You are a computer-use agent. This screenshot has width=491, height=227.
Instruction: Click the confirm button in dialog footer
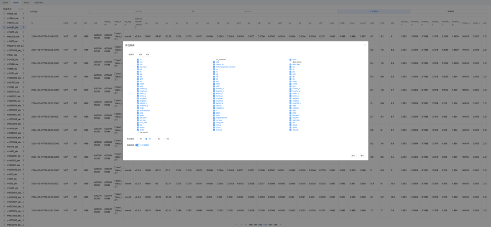click(x=362, y=155)
